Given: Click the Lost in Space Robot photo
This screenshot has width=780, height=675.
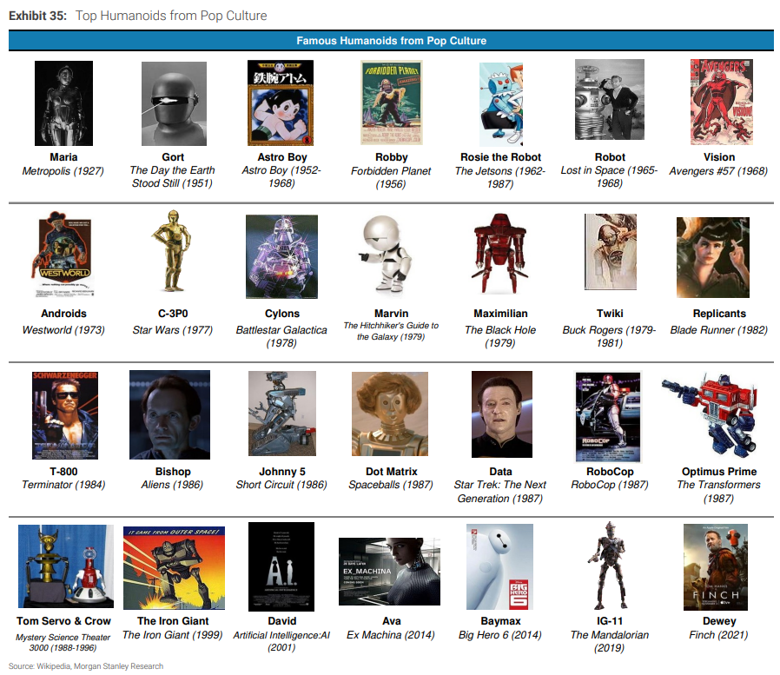Looking at the screenshot, I should [610, 100].
